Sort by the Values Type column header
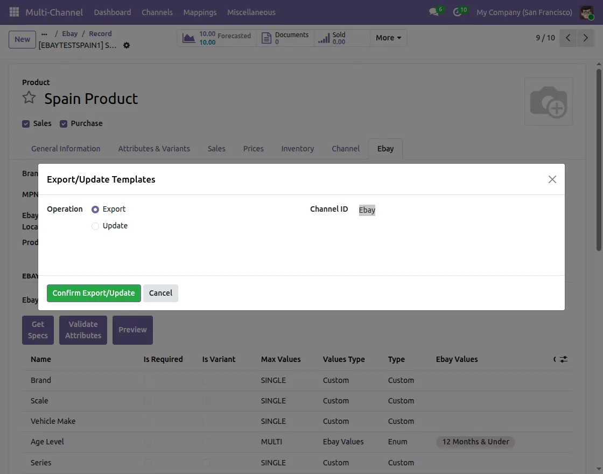The height and width of the screenshot is (474, 603). point(344,359)
